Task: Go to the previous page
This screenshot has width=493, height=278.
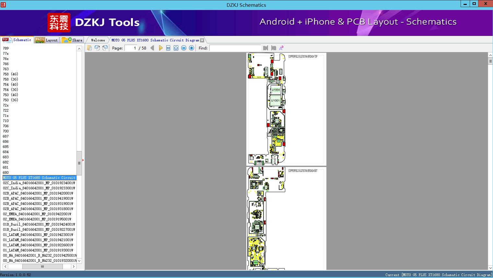Action: point(152,48)
